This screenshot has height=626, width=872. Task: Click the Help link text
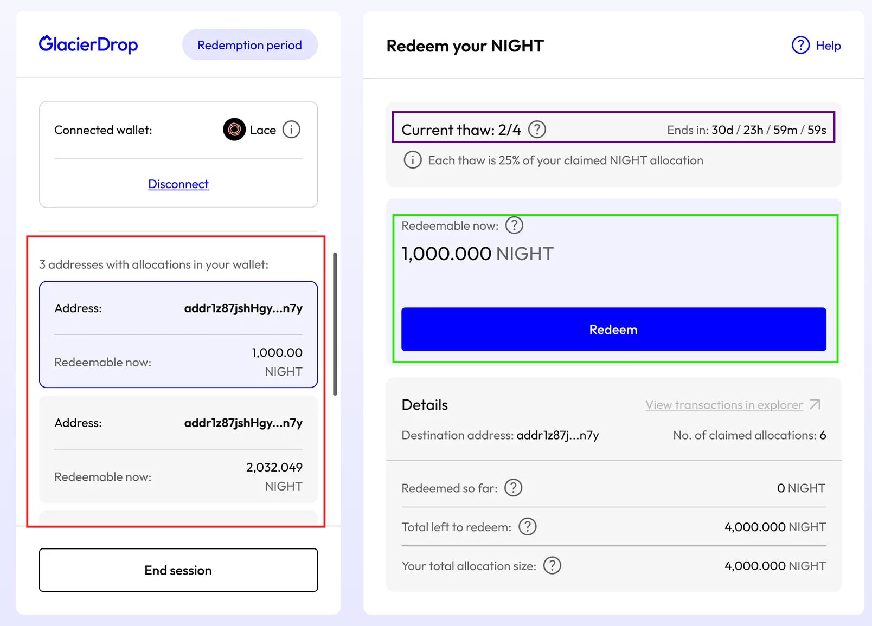point(828,46)
